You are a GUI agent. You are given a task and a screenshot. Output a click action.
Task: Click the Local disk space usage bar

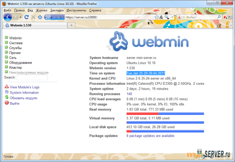pyautogui.click(x=165, y=131)
